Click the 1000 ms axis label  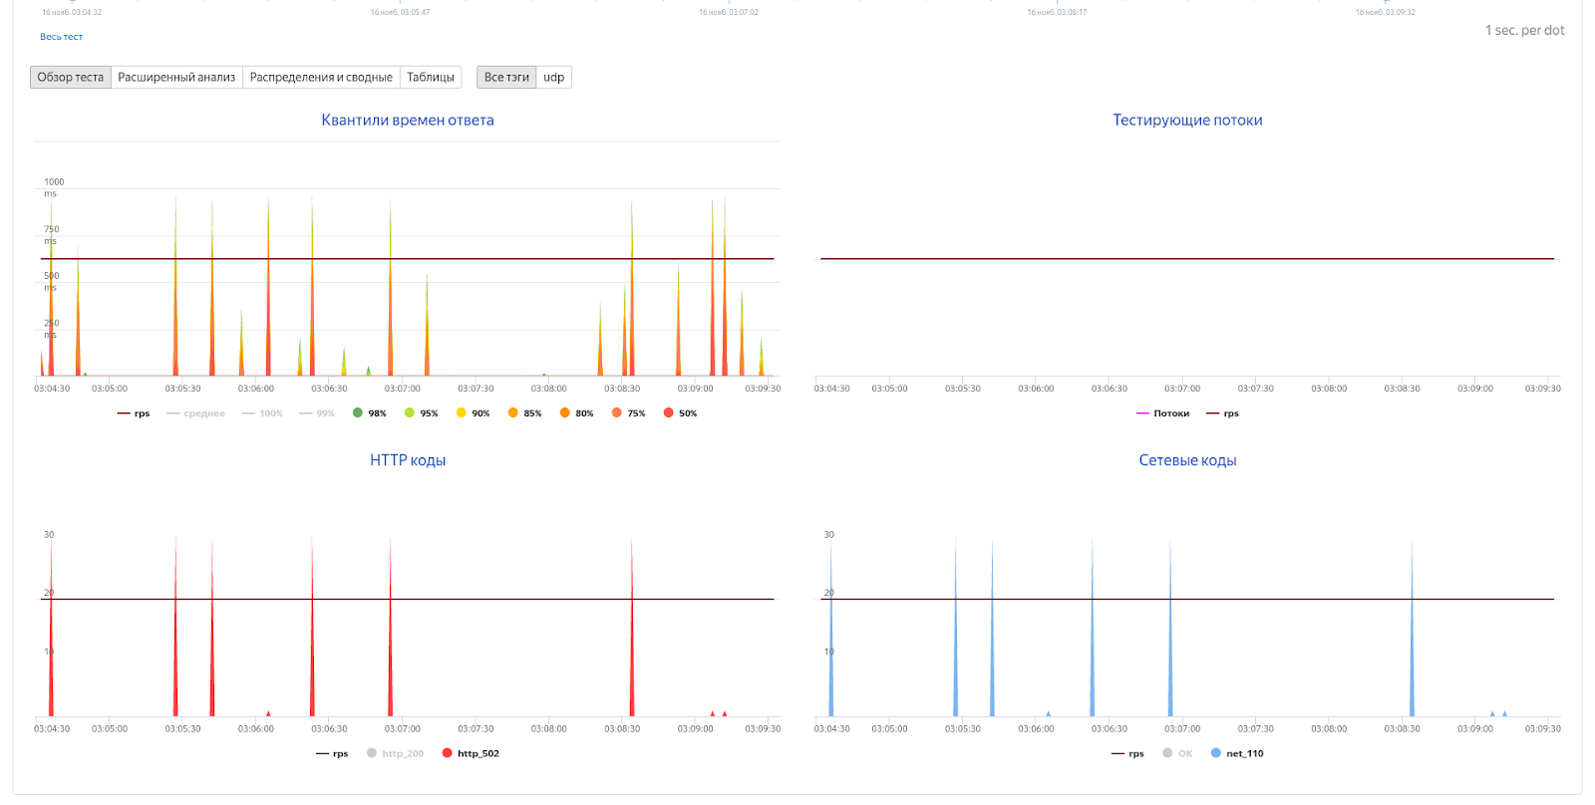(53, 188)
